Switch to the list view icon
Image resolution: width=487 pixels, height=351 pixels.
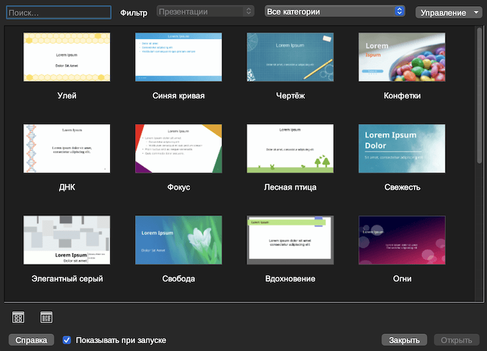(x=47, y=317)
